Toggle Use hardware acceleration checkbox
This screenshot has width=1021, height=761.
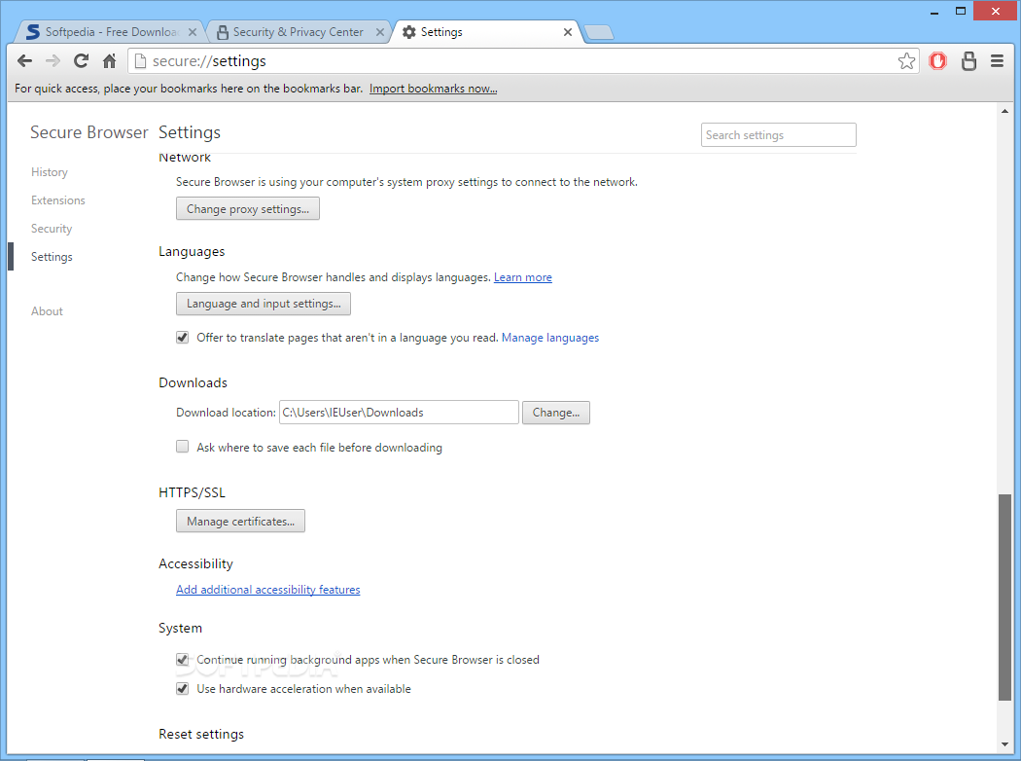(183, 689)
